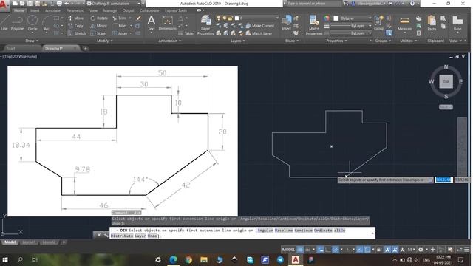Click Angular option in command line
This screenshot has height=266, width=473.
click(265, 230)
